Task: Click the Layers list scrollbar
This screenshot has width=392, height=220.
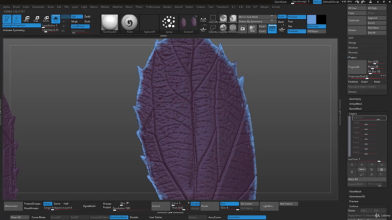Action: coord(350,136)
